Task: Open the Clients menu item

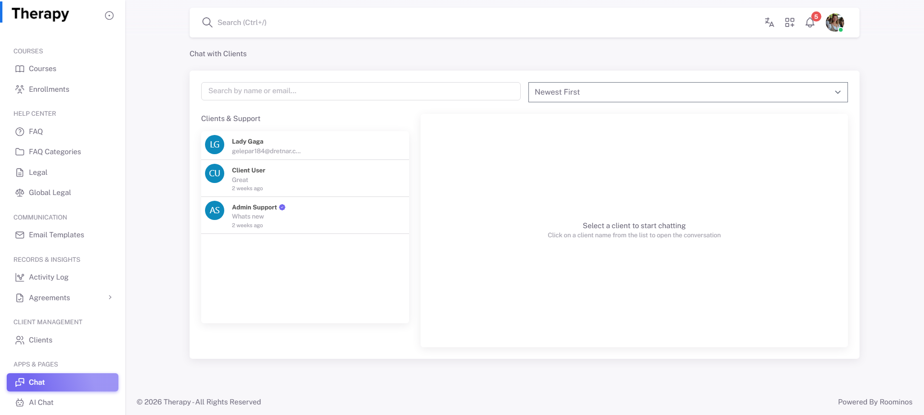Action: [63, 340]
